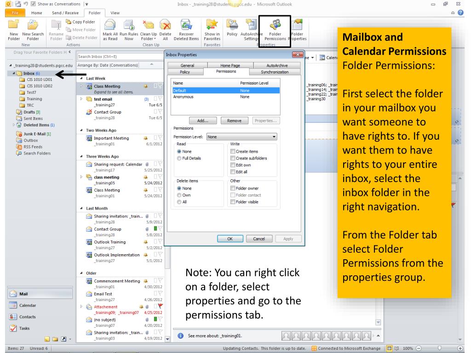Open New Search Folder tool

33,30
